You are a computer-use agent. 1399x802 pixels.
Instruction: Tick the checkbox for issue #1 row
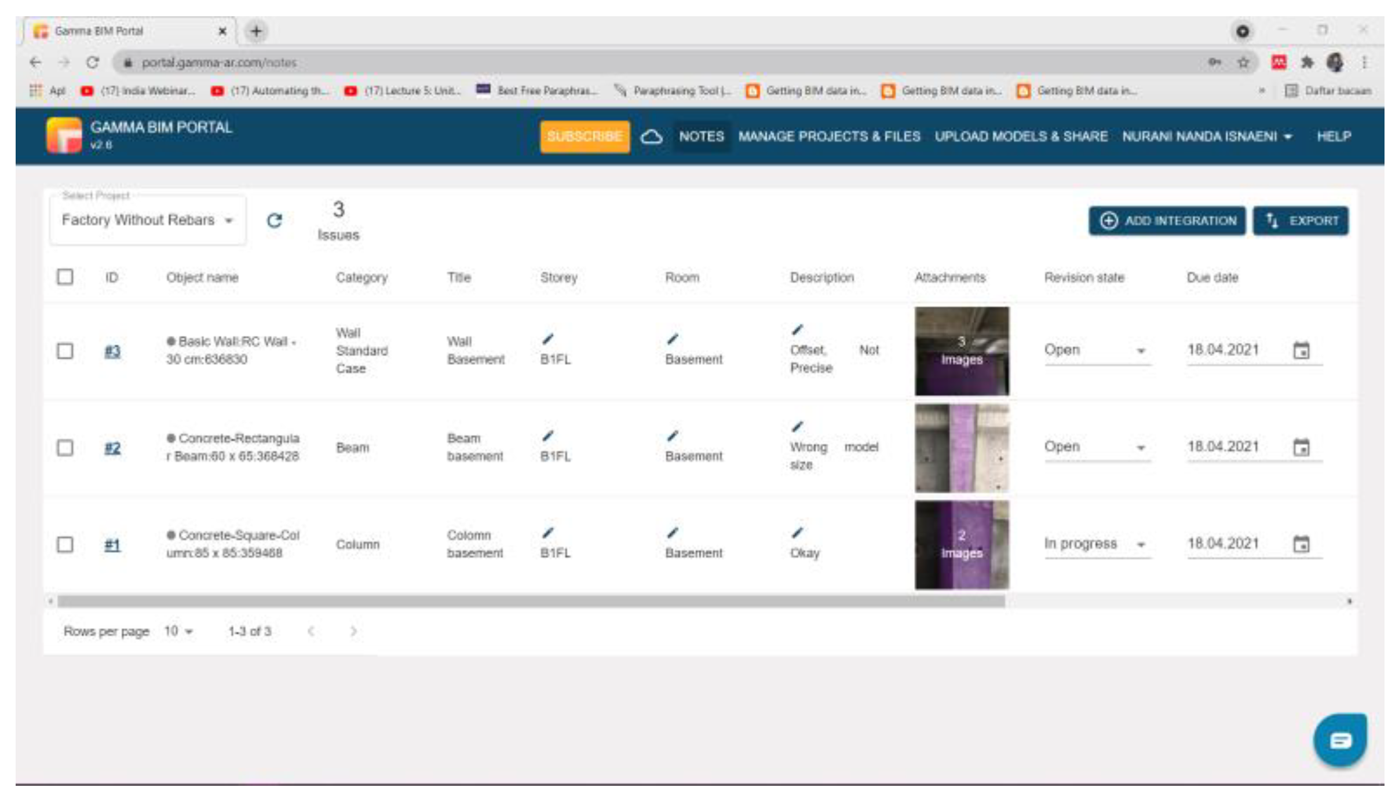(65, 544)
